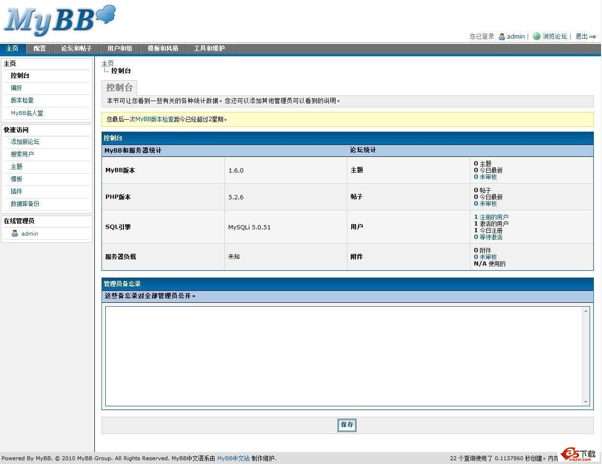Open 数据库备份 from the sidebar
The image size is (602, 464).
point(25,204)
